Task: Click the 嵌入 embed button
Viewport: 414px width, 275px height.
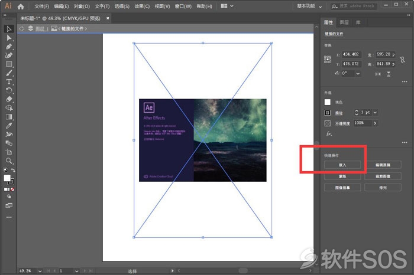Action: 342,165
